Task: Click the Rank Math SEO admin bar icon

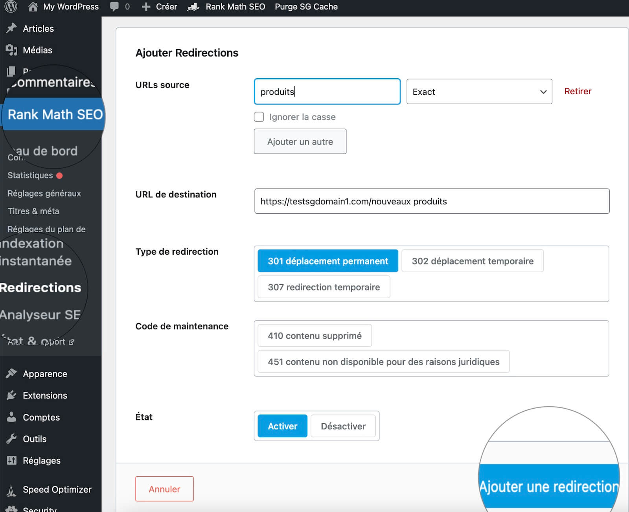Action: click(193, 7)
